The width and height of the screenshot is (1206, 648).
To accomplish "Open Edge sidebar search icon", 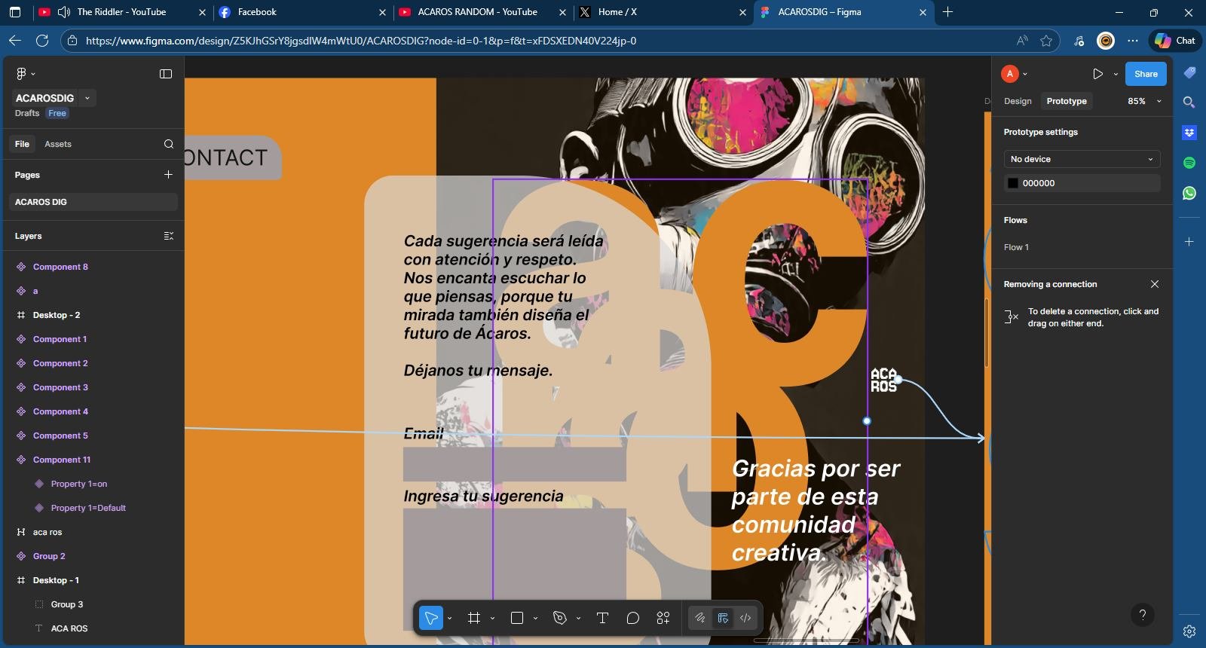I will (1189, 102).
